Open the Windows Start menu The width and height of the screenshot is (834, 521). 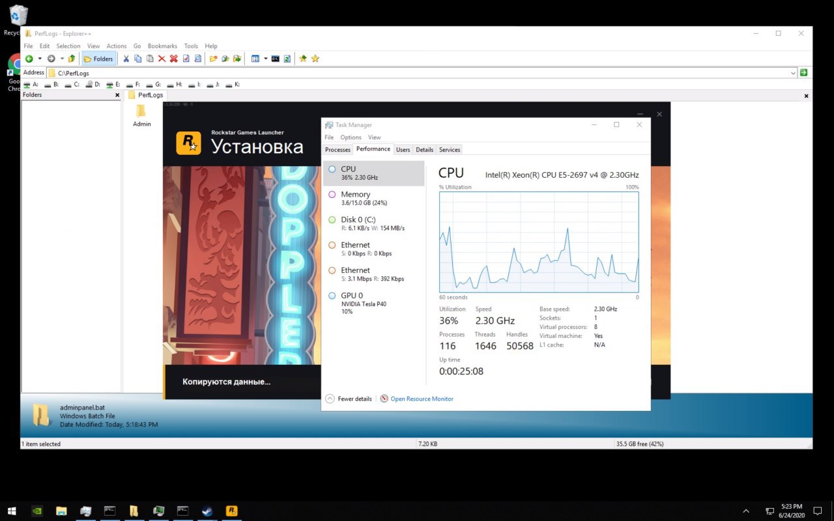click(12, 511)
